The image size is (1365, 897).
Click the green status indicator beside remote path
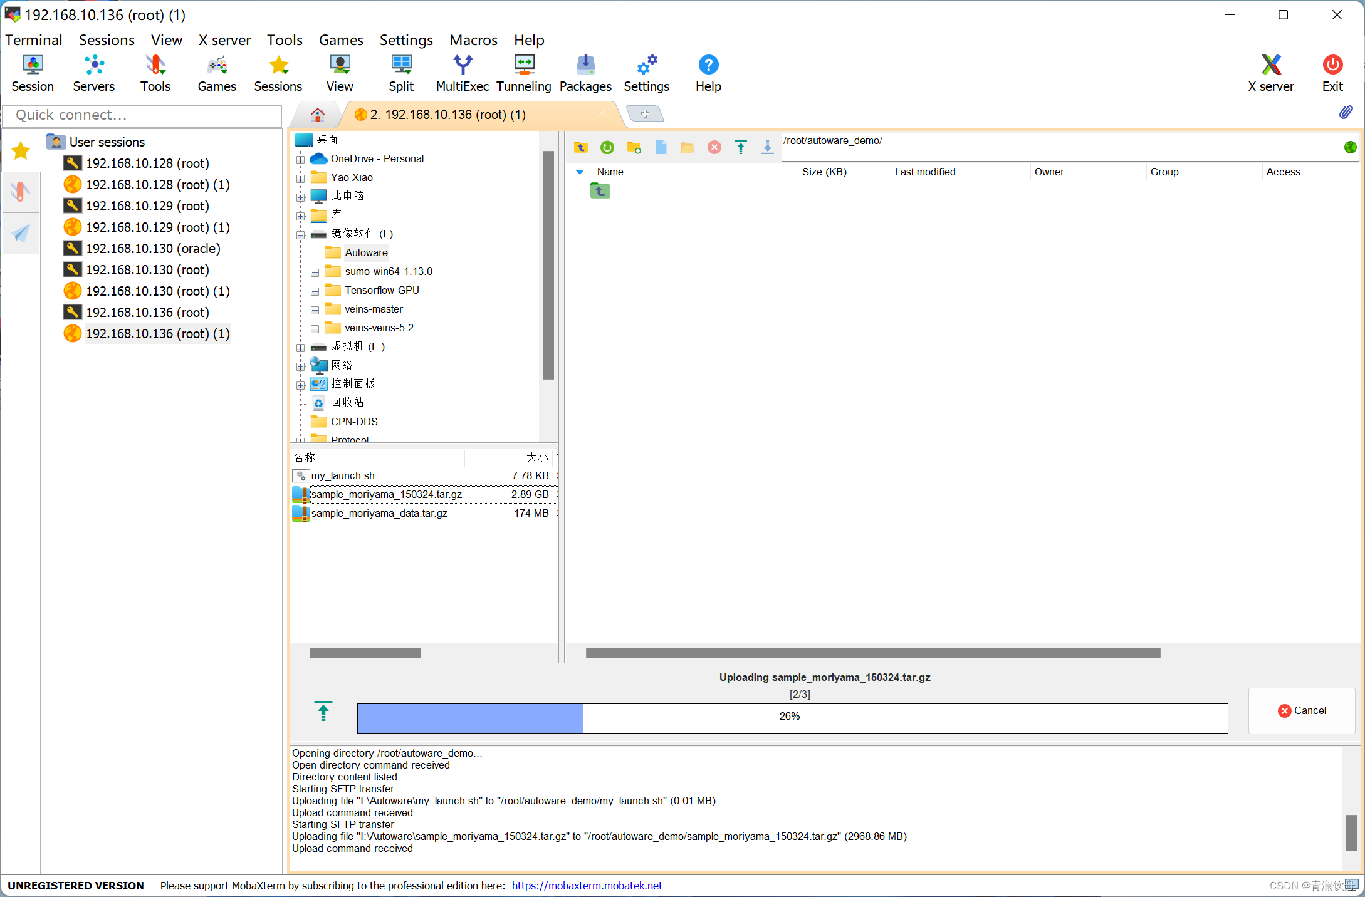click(x=1351, y=147)
